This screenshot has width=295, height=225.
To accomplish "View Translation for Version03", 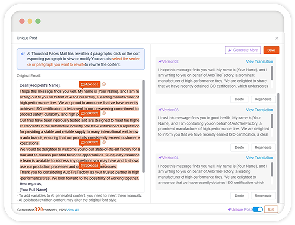I will 259,110.
